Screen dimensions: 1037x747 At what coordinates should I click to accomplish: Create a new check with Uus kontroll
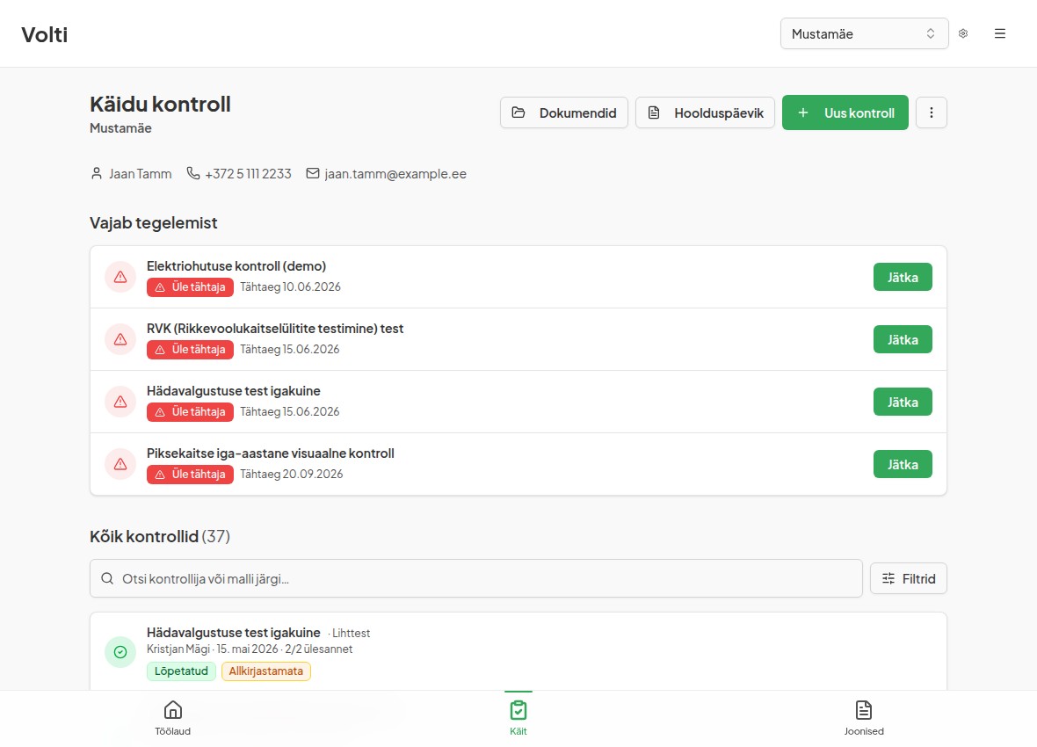(x=845, y=112)
